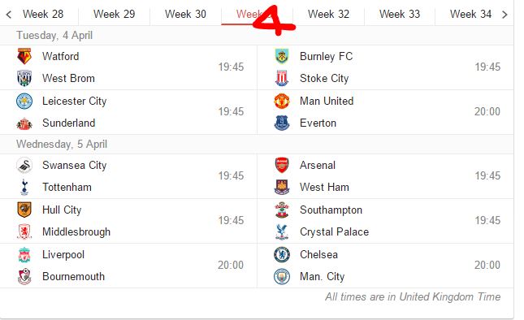This screenshot has height=320, width=524.
Task: Show later weeks with right arrow
Action: click(505, 15)
